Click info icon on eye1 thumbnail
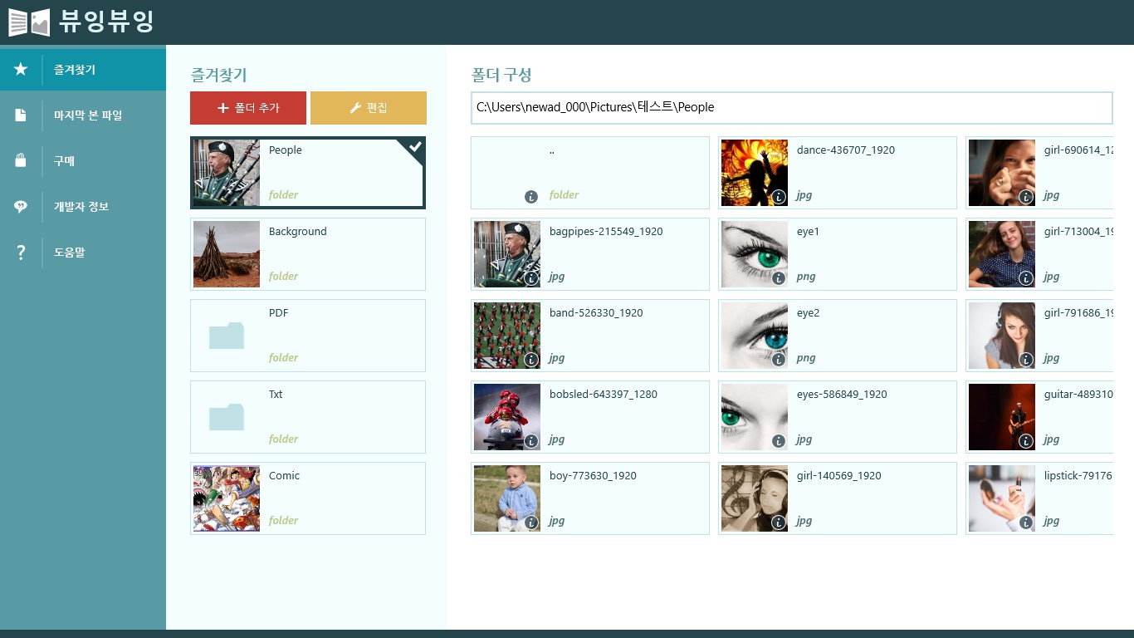Image resolution: width=1134 pixels, height=638 pixels. click(x=779, y=279)
